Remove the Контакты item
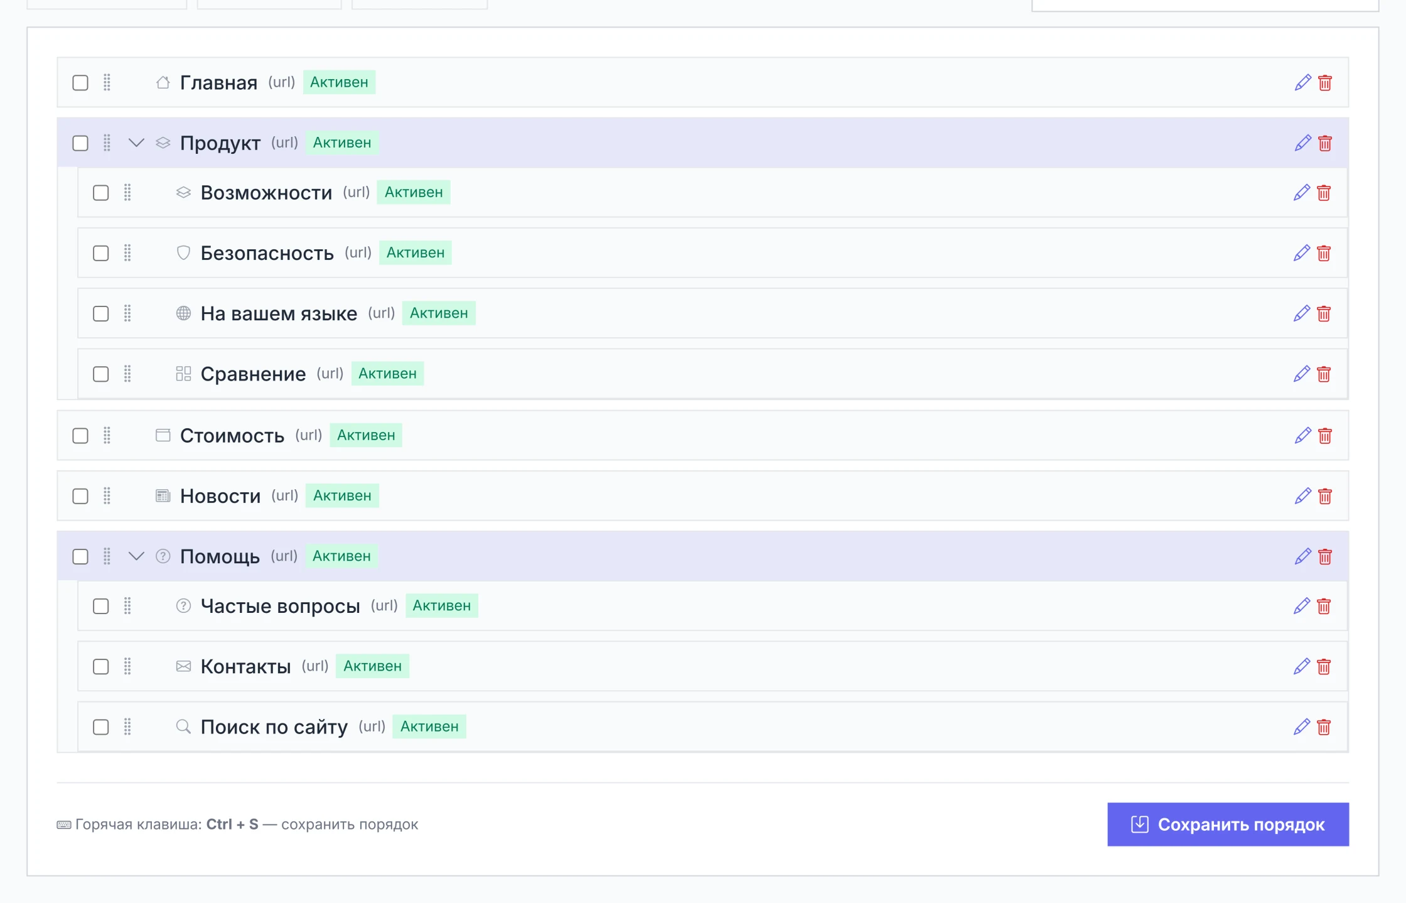Image resolution: width=1406 pixels, height=903 pixels. (x=1324, y=666)
